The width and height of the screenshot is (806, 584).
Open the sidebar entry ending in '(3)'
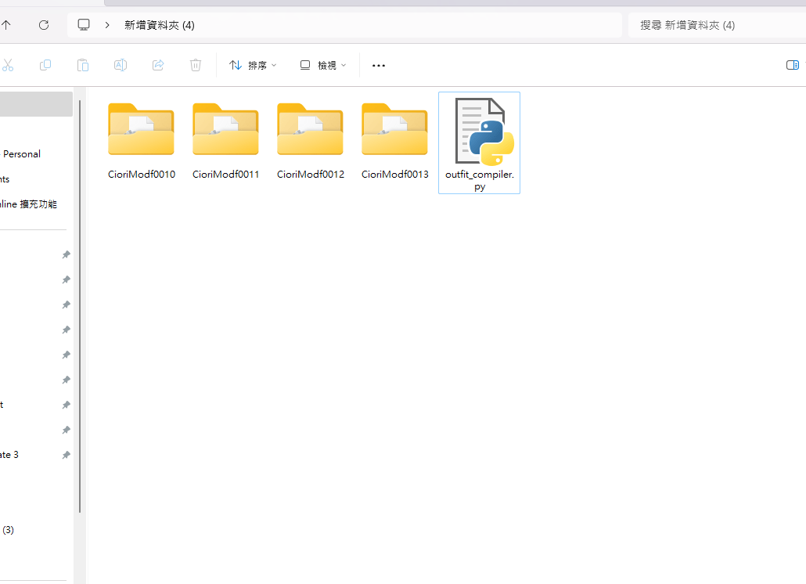point(8,530)
